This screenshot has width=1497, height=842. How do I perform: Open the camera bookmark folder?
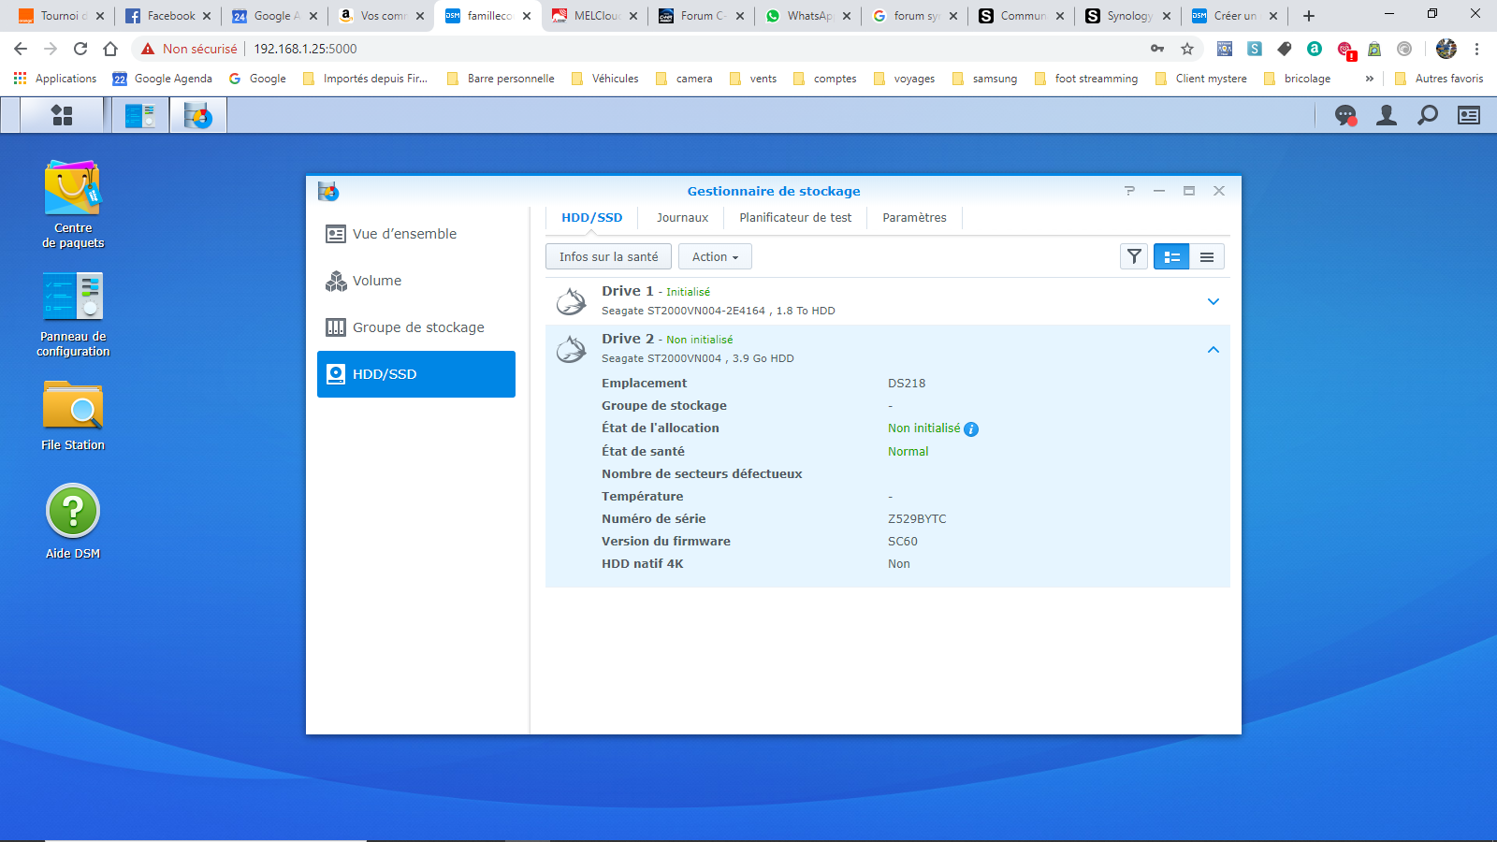click(x=685, y=79)
